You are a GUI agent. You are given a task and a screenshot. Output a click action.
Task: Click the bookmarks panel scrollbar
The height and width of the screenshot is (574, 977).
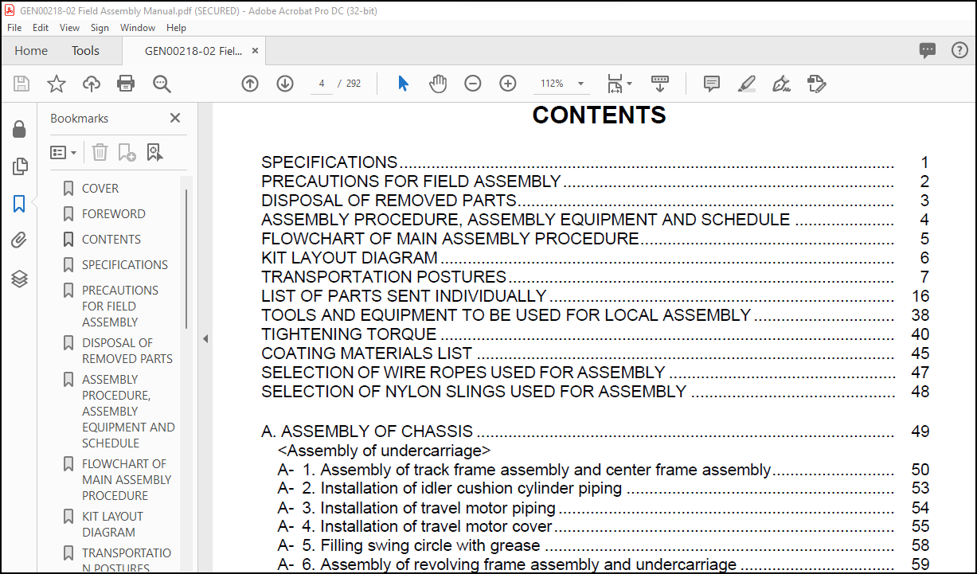187,259
